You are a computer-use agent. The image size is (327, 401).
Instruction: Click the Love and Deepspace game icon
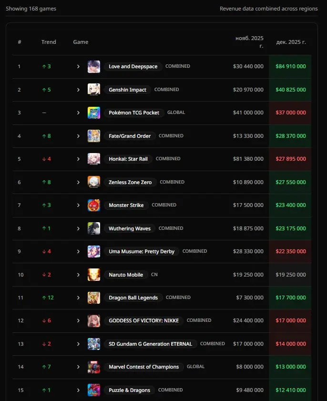point(94,67)
